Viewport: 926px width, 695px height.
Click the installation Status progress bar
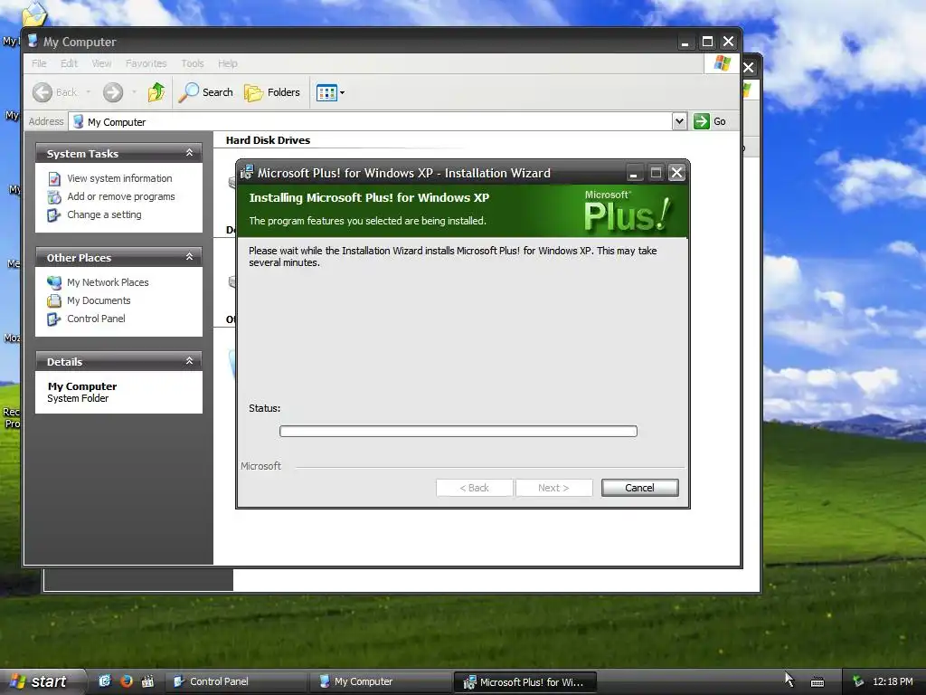[458, 431]
